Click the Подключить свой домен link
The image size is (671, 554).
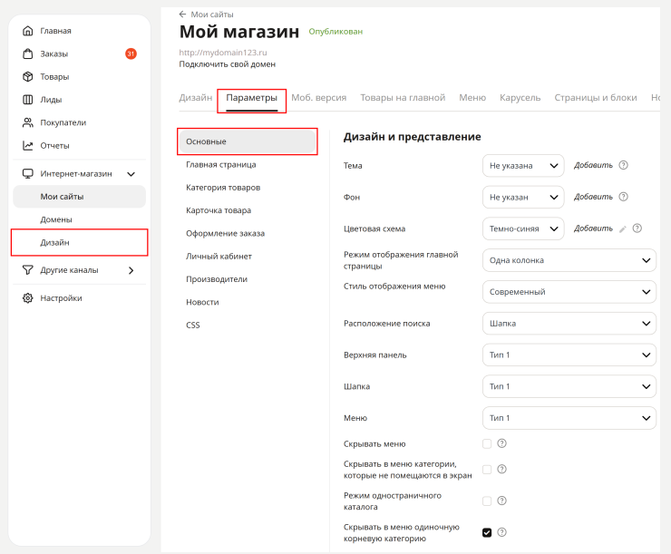[x=228, y=64]
